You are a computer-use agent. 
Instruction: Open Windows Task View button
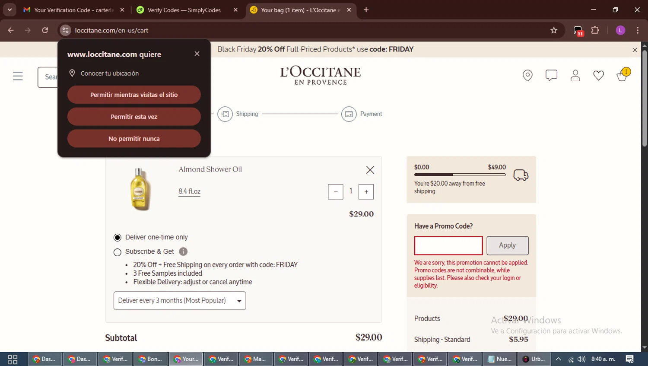pos(13,359)
